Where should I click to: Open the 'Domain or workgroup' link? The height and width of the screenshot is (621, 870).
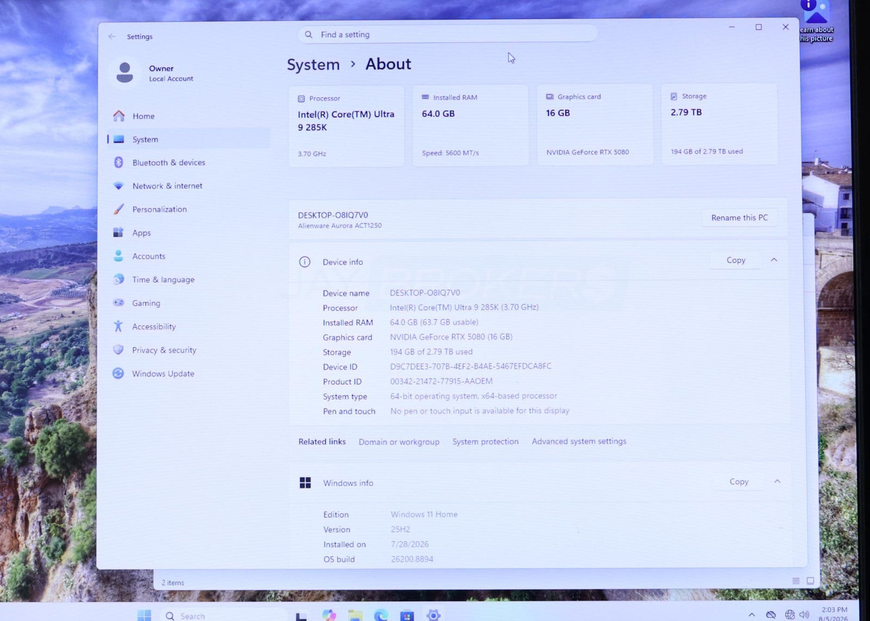[x=399, y=442]
